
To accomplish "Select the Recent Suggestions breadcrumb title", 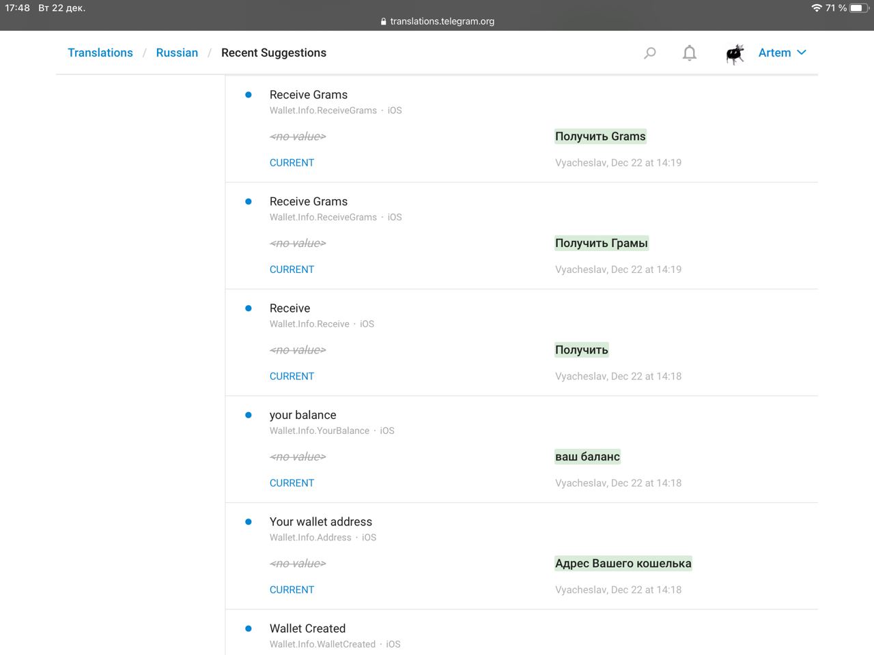I will (x=274, y=53).
